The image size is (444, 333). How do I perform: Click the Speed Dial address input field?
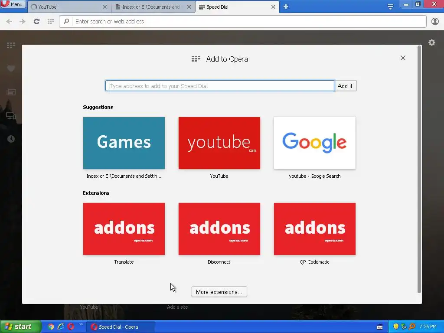[220, 86]
